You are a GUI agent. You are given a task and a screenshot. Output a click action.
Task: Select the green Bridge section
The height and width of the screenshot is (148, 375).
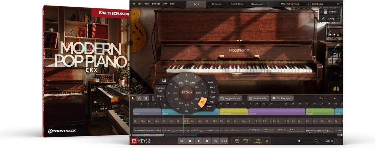click(320, 112)
